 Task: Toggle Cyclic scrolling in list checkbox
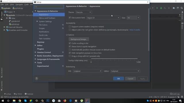click(70, 43)
